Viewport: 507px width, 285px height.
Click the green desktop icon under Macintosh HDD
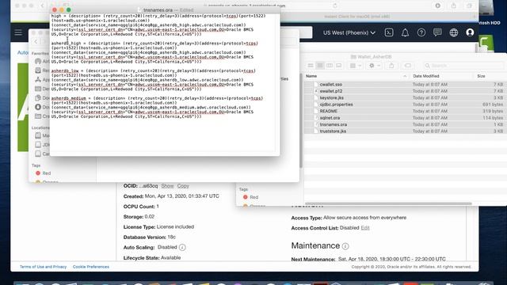click(x=486, y=44)
